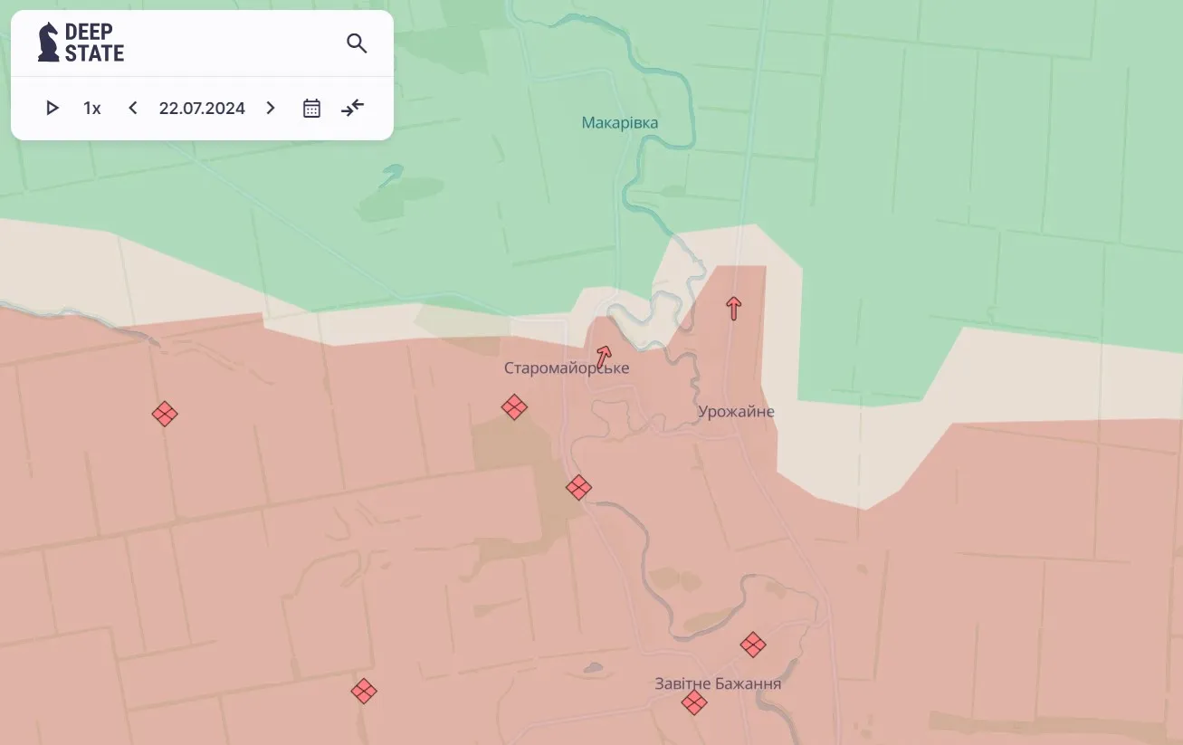The image size is (1183, 745).
Task: Click the diamond marker above Завітне Бажання
Action: (753, 645)
